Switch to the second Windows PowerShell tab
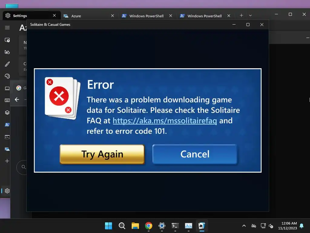The height and width of the screenshot is (233, 310). (205, 16)
